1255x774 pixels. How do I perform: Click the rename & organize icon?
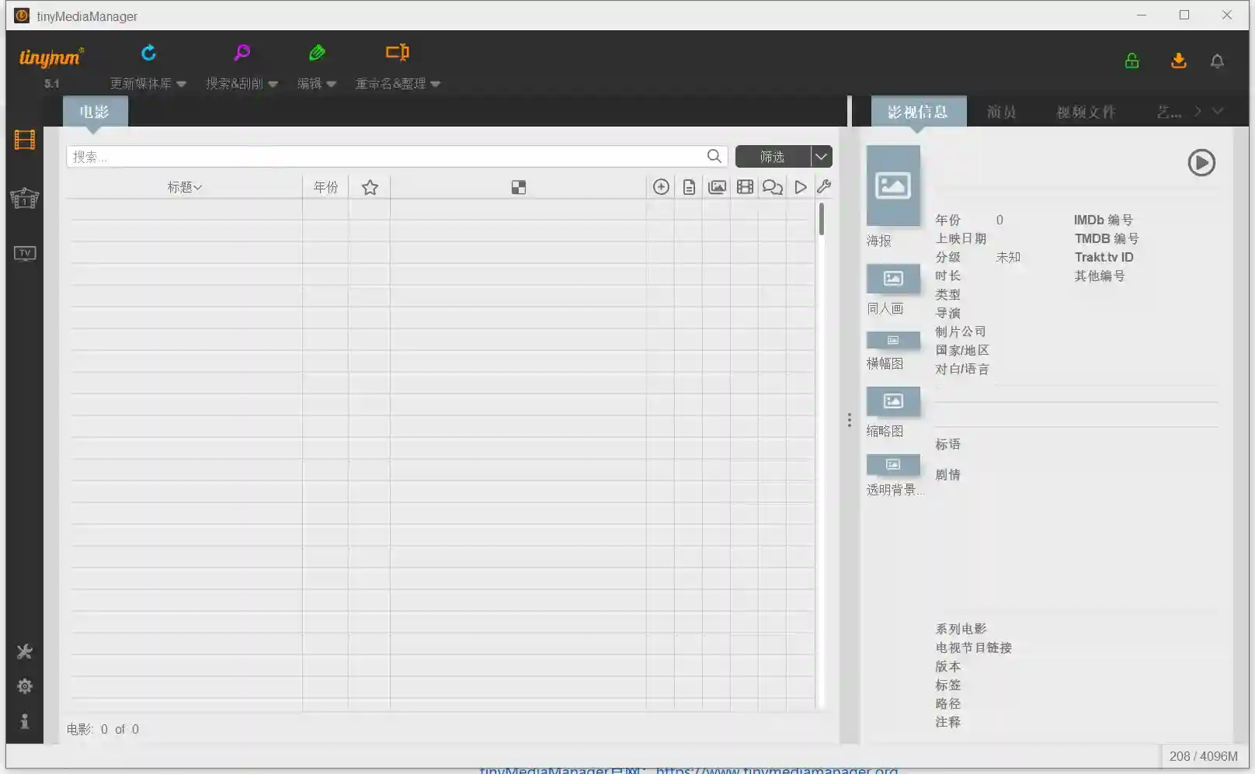point(397,52)
